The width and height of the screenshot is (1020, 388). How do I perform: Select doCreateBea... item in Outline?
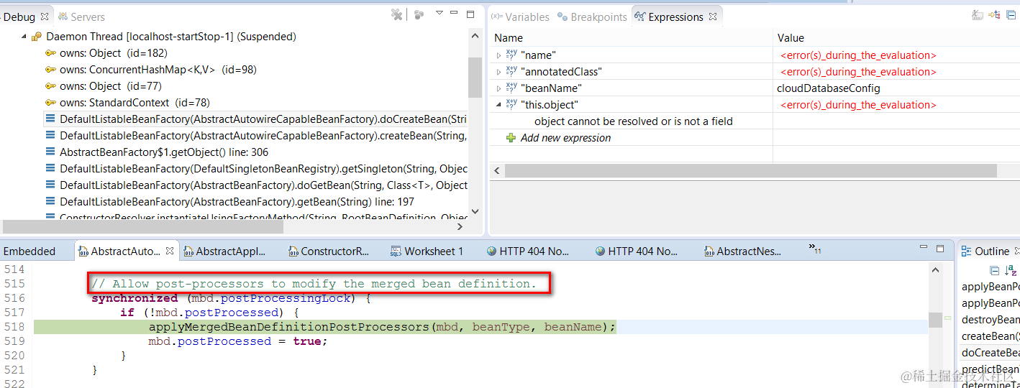[990, 353]
